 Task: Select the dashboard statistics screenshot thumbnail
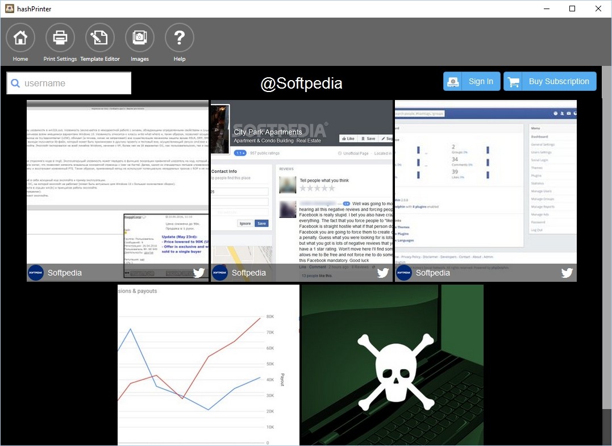(485, 191)
